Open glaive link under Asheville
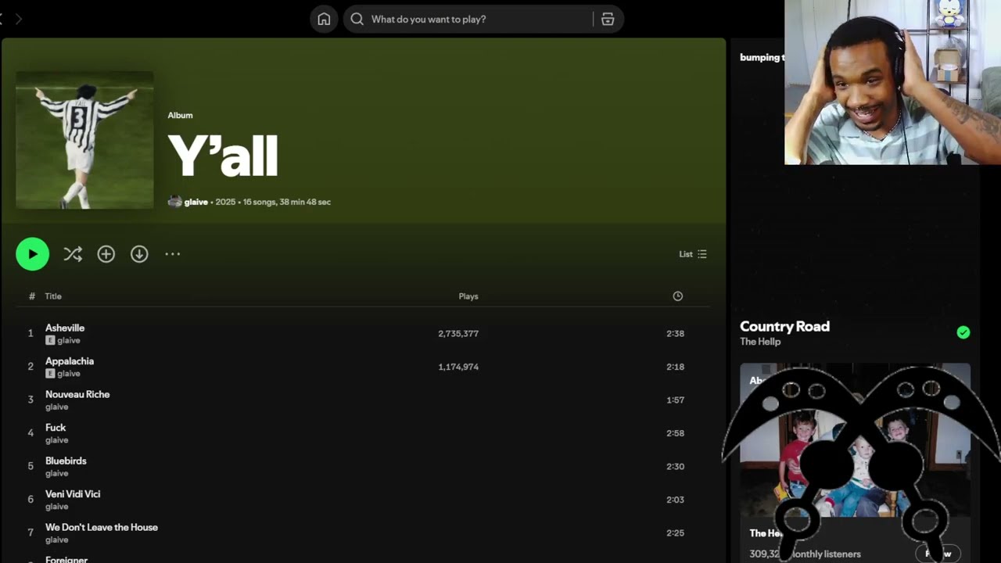 (x=69, y=341)
